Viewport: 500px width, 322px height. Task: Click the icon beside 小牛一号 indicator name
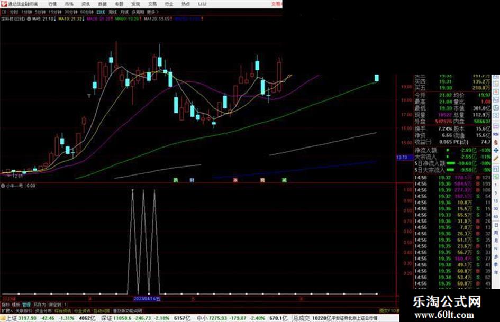[x=3, y=186]
